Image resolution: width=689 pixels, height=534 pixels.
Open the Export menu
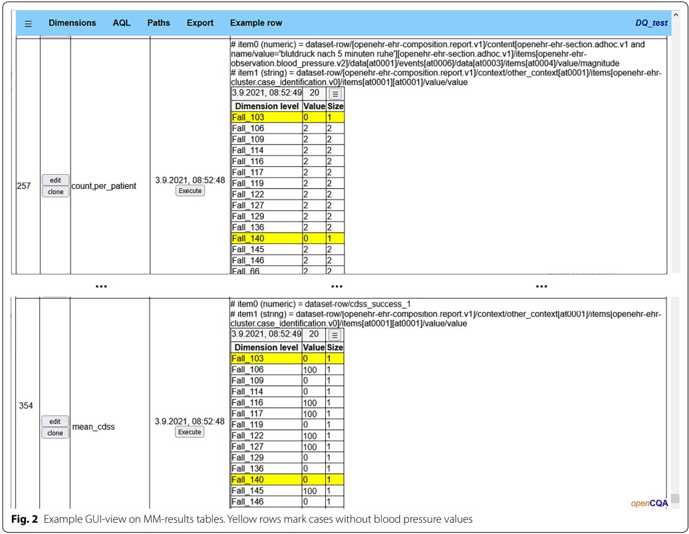coord(200,23)
